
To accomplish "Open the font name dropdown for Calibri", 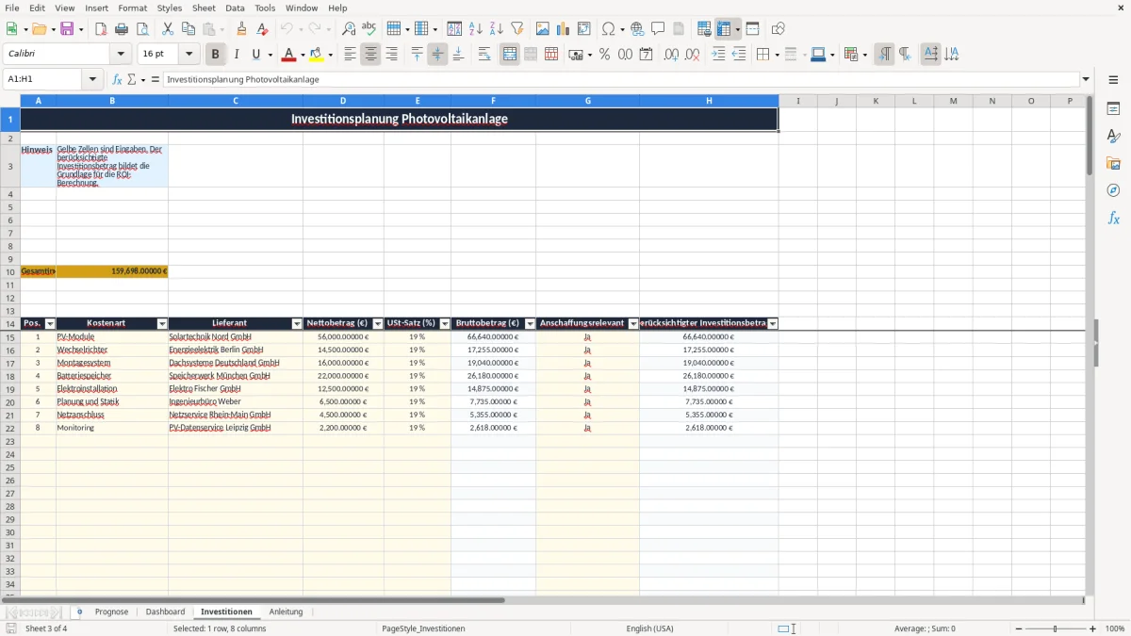I will coord(121,55).
